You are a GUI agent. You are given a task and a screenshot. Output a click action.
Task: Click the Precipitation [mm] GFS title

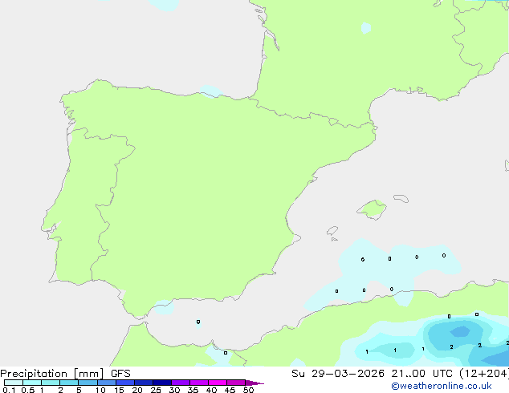point(65,374)
